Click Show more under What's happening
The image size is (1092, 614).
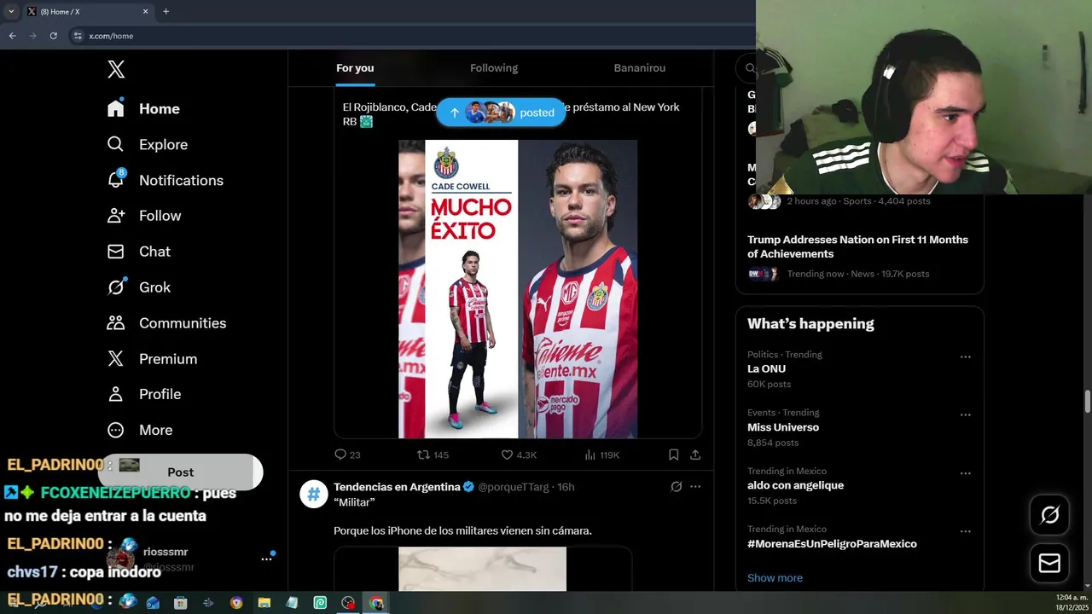pos(775,578)
